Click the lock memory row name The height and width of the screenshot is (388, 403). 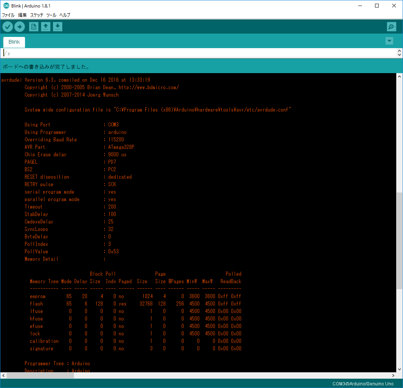point(35,334)
